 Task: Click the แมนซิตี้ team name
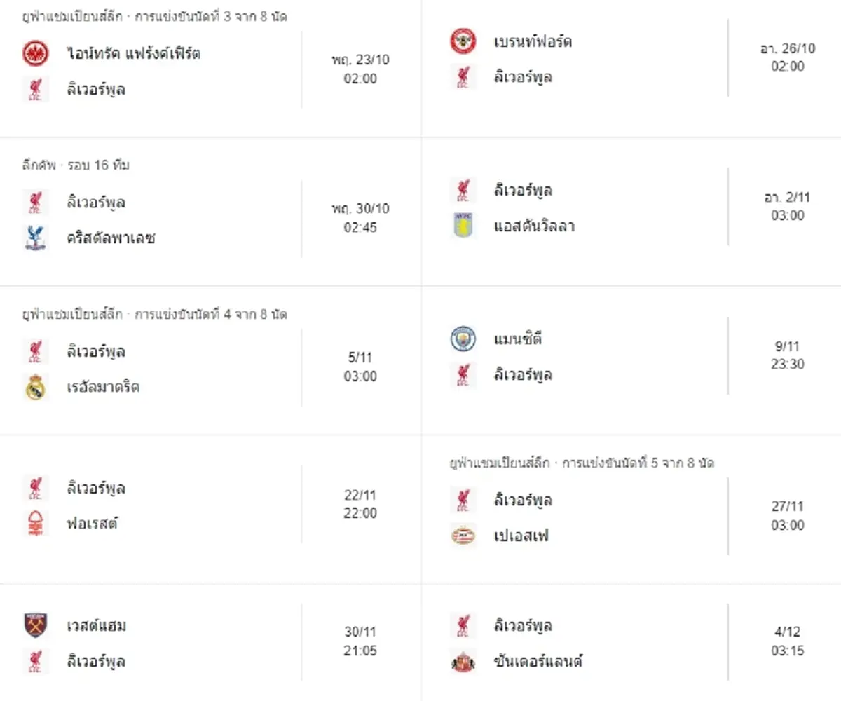click(518, 339)
